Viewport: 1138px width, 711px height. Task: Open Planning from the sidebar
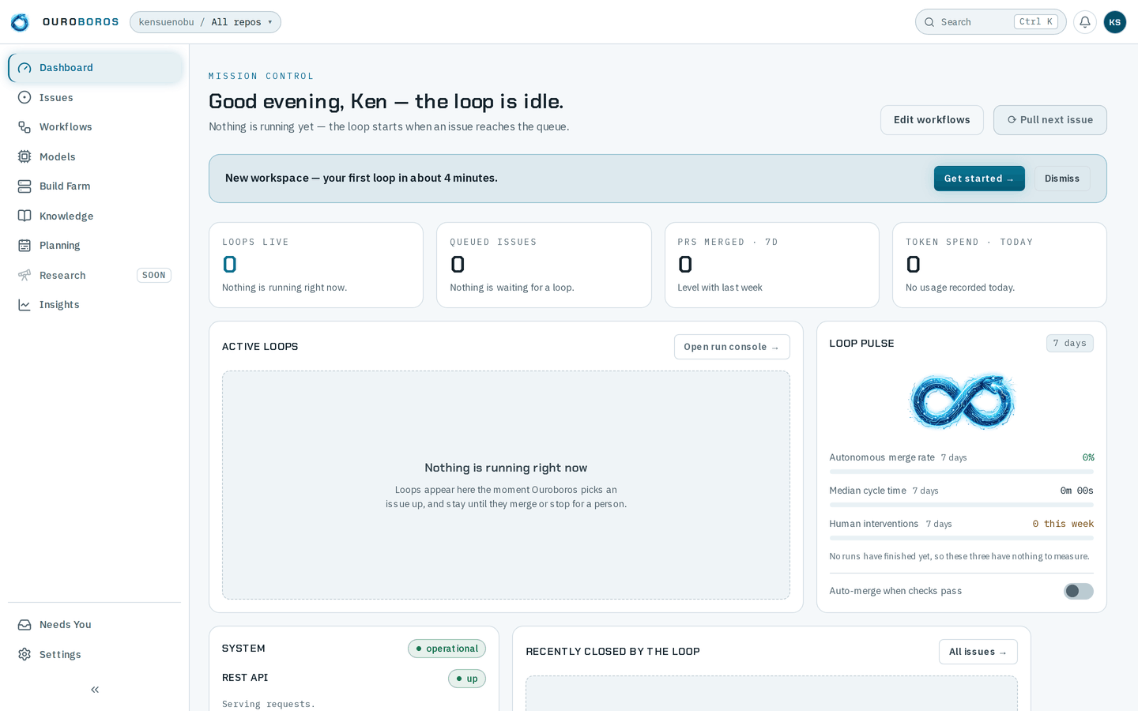tap(96, 246)
